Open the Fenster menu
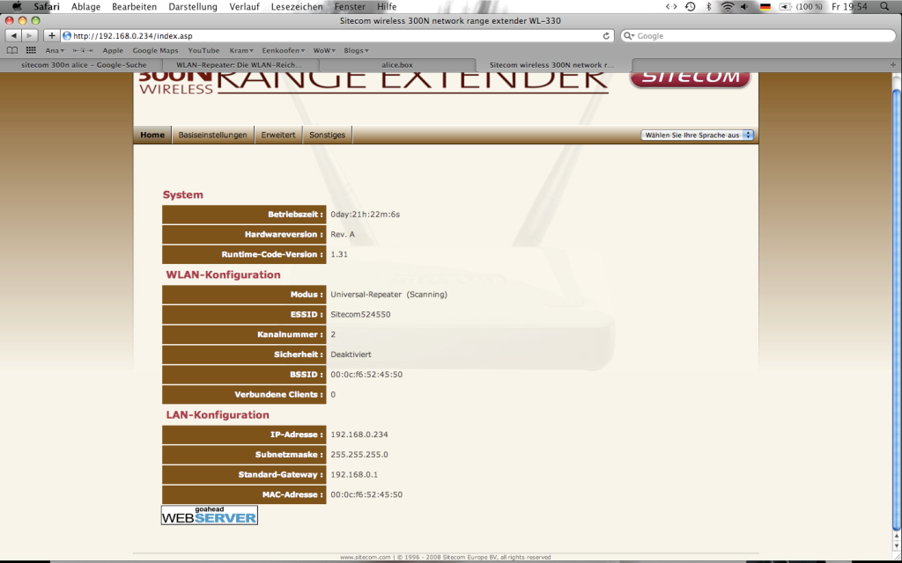902x563 pixels. 350,7
